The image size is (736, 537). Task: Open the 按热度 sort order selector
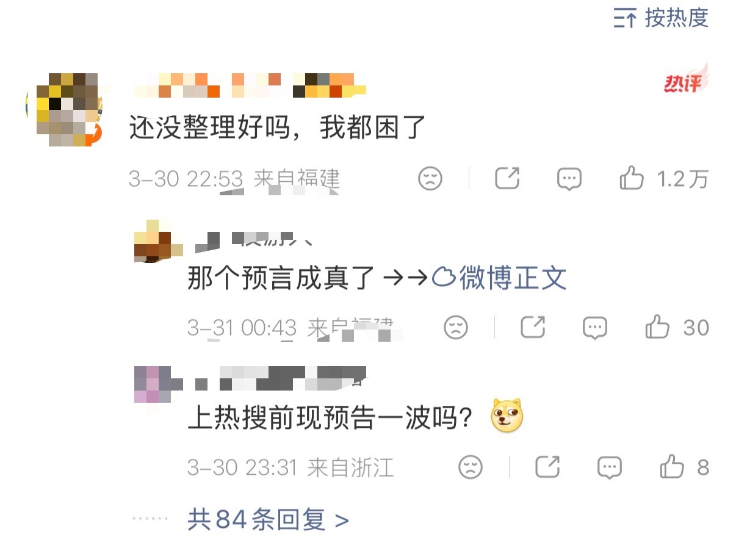pos(661,18)
